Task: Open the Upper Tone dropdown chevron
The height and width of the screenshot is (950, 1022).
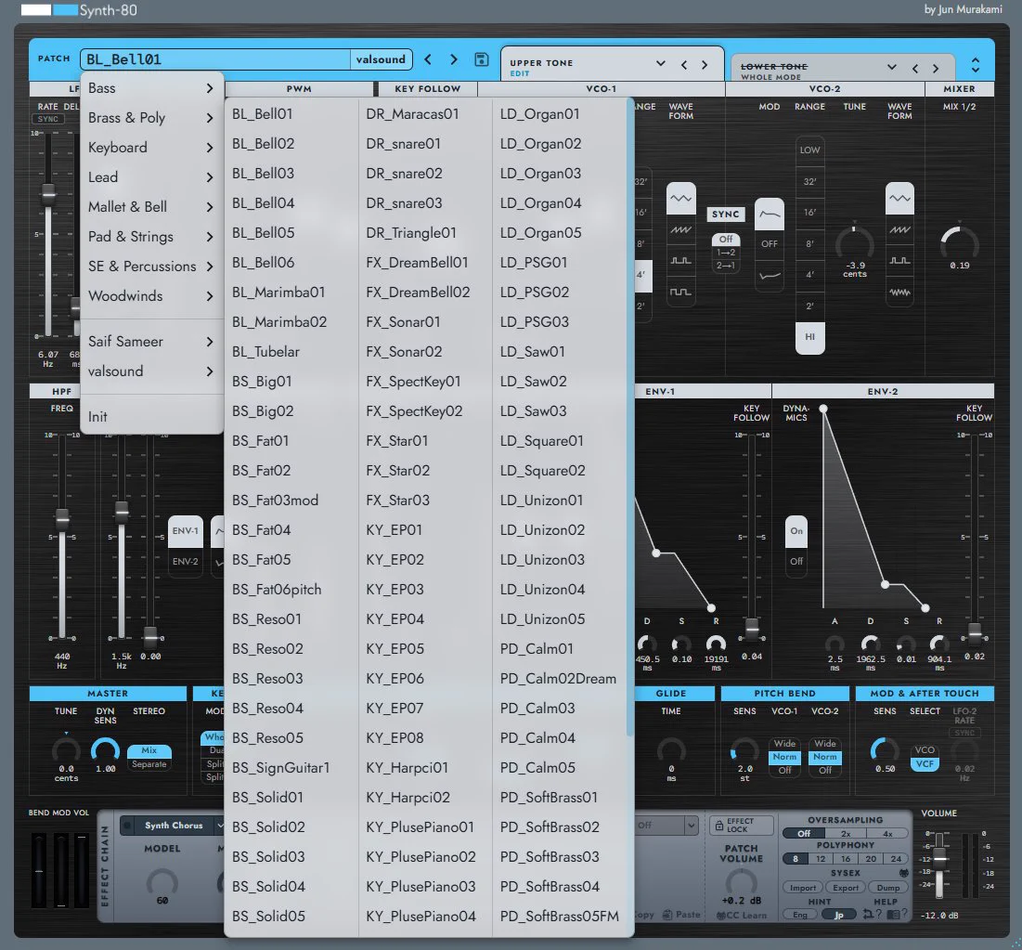Action: (x=660, y=63)
